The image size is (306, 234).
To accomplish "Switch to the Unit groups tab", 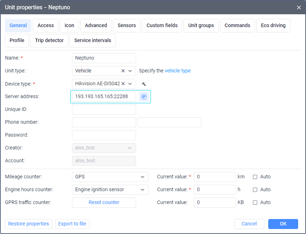I will (201, 26).
